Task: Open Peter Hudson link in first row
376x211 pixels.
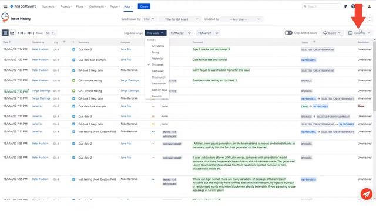Action: [x=40, y=49]
